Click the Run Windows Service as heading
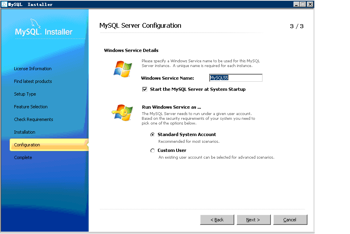The image size is (350, 234). click(171, 107)
